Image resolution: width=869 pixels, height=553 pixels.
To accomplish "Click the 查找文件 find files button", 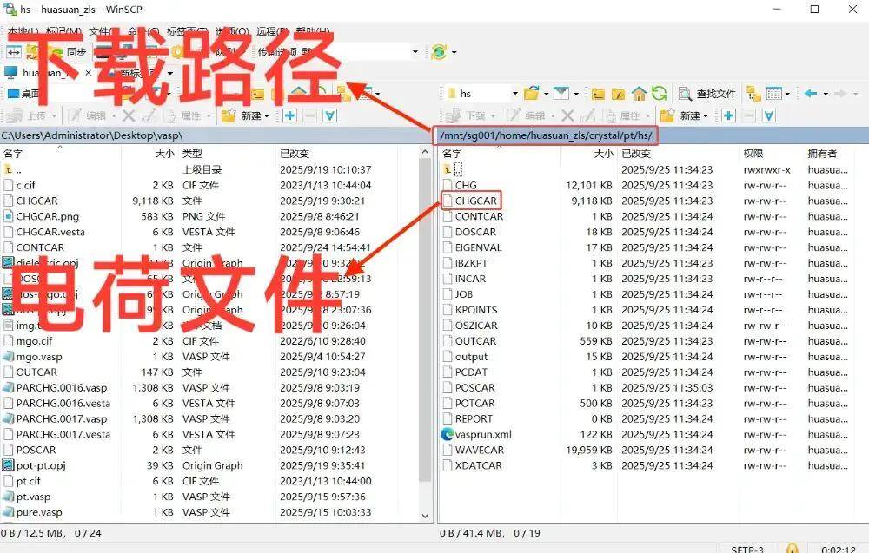I will click(707, 94).
